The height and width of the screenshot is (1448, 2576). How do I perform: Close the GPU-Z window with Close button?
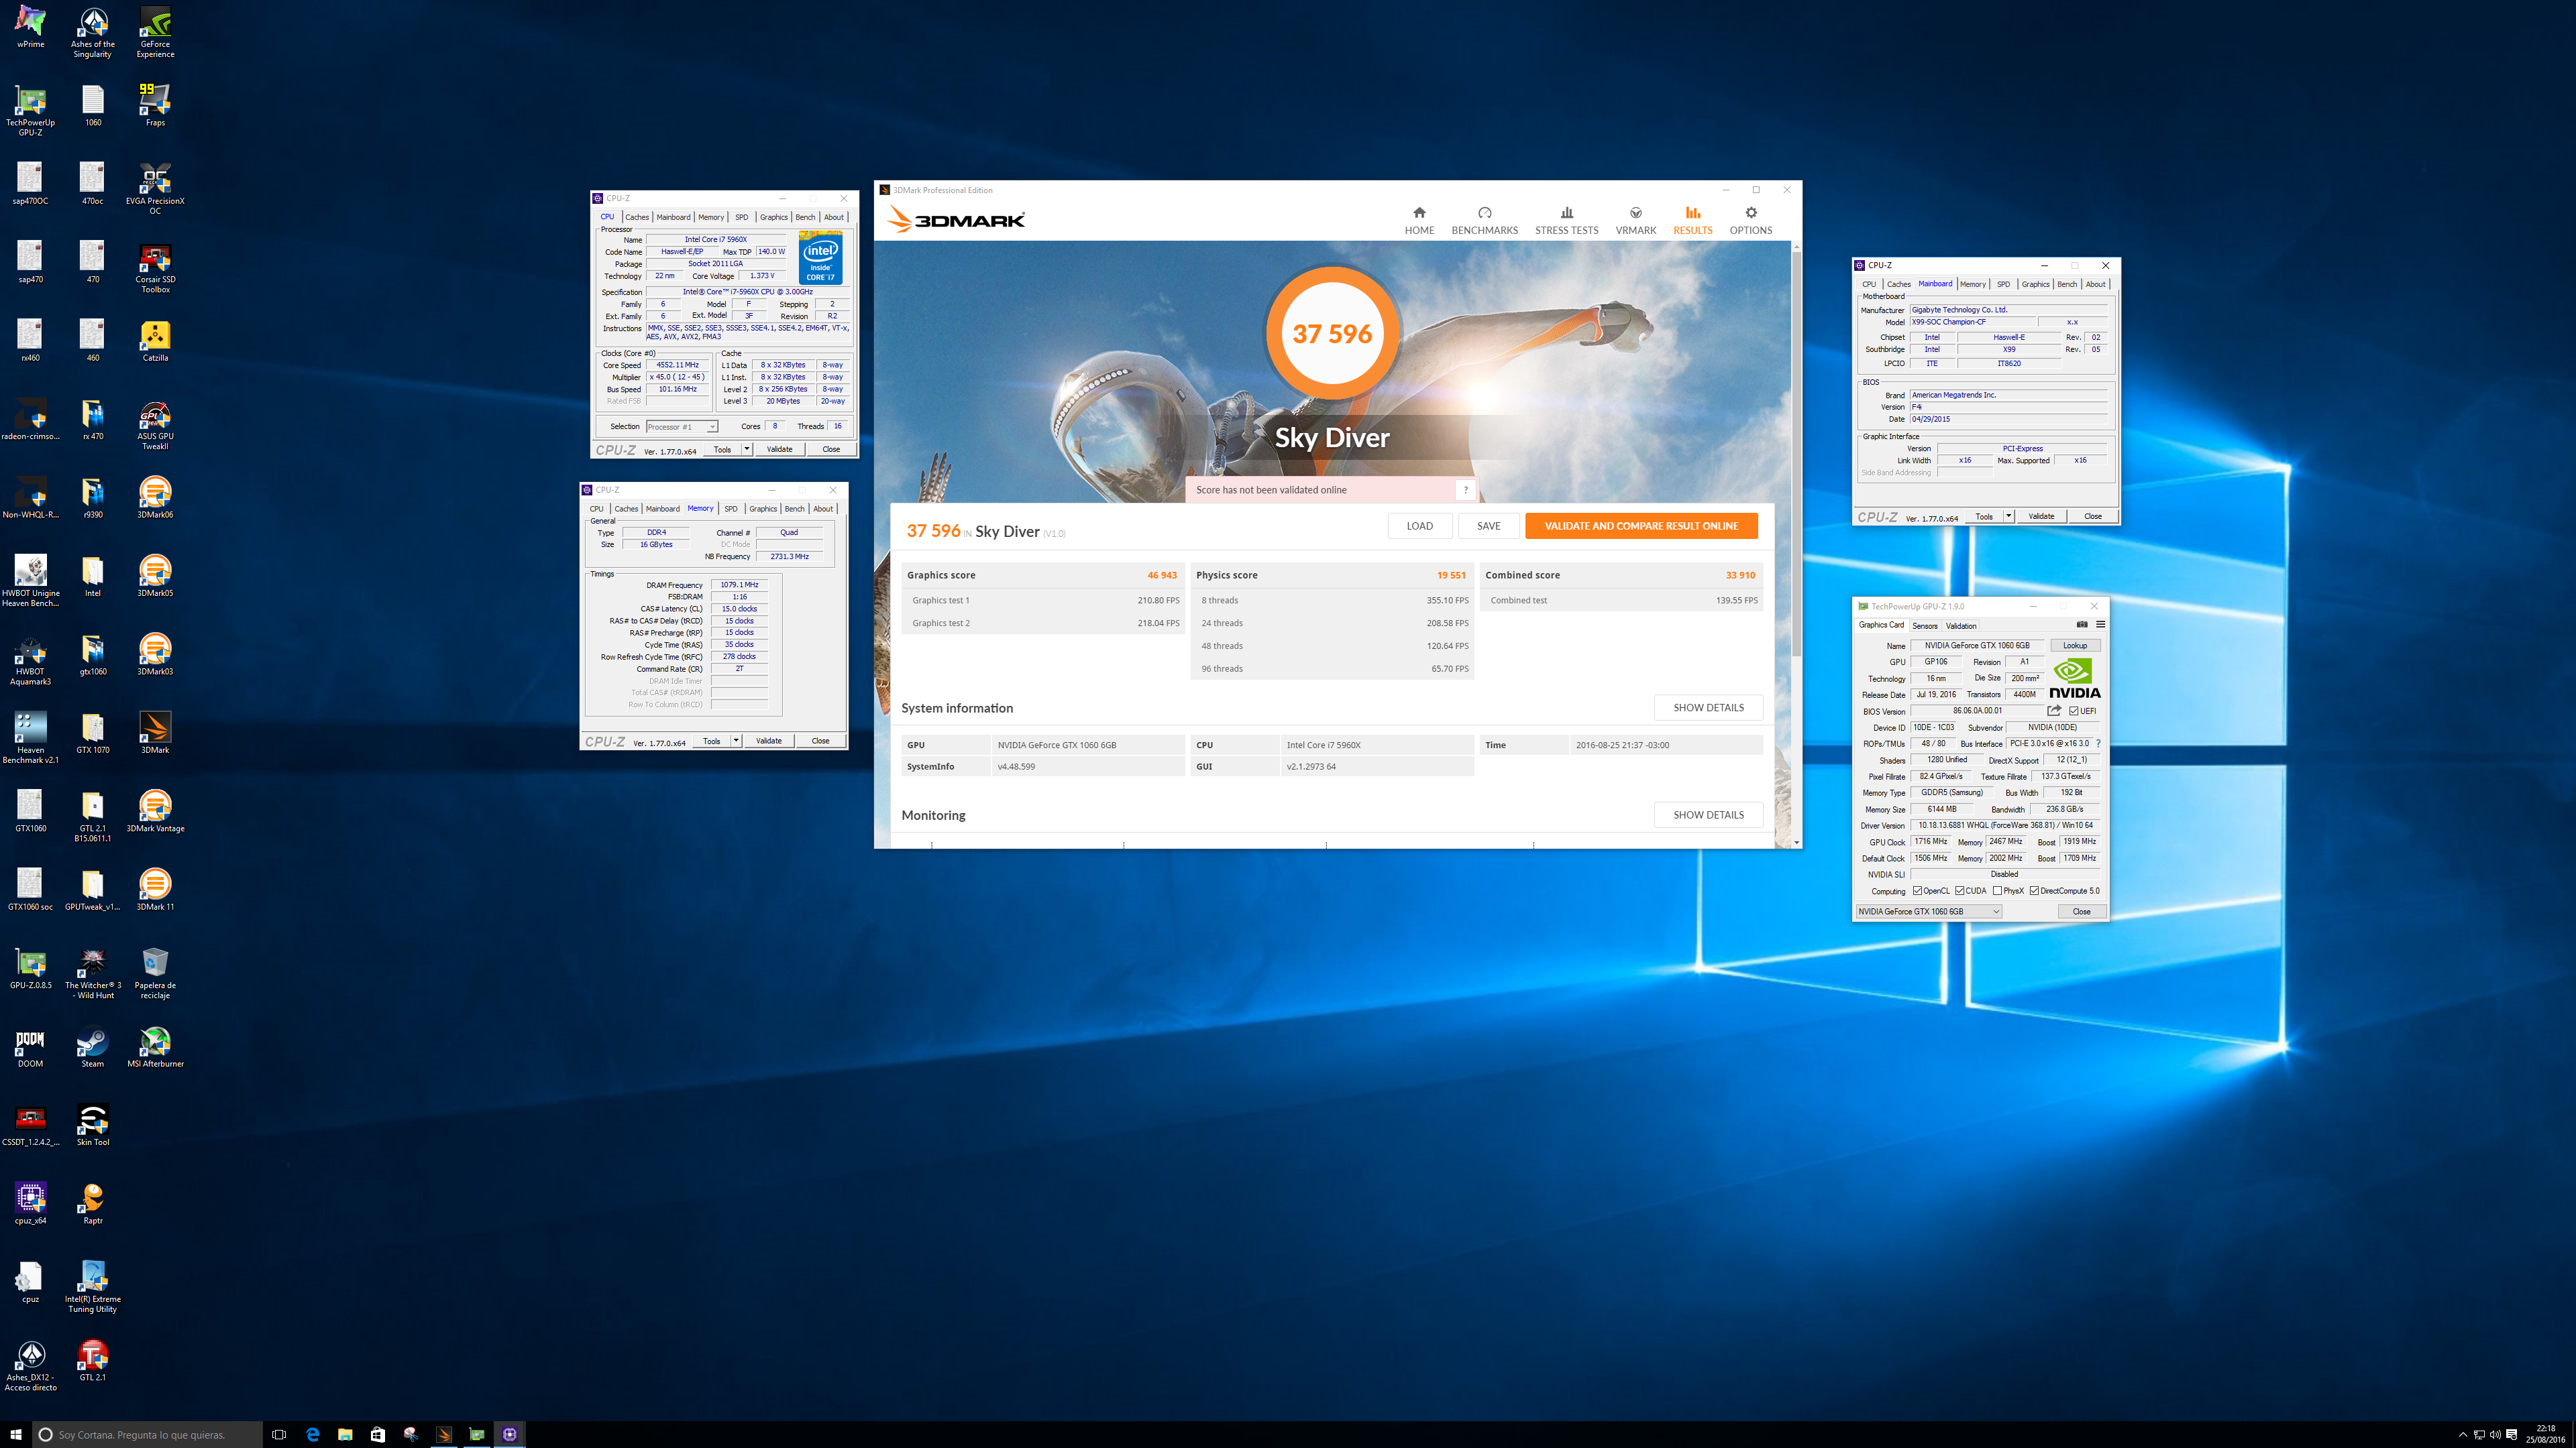2081,912
